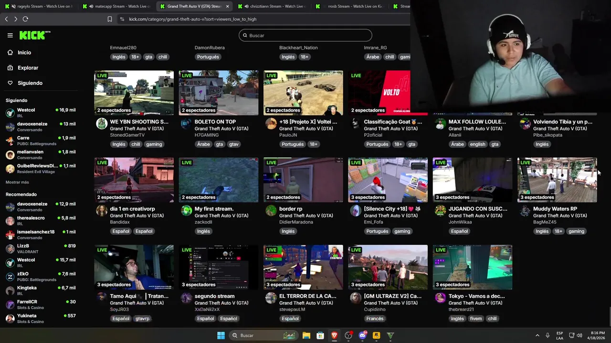Open Yukineta Slots & Casino channel

(41, 318)
